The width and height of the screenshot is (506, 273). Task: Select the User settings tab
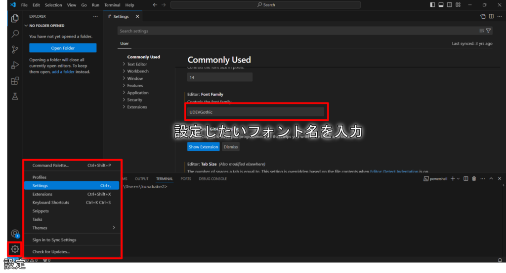click(x=124, y=43)
